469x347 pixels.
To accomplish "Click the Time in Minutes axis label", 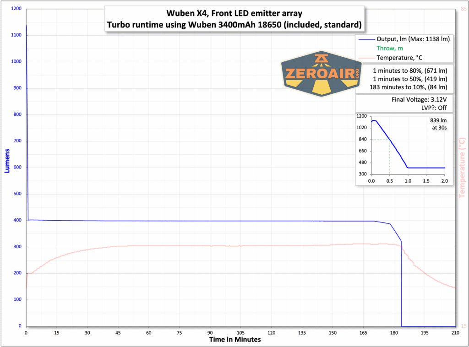I will point(234,340).
